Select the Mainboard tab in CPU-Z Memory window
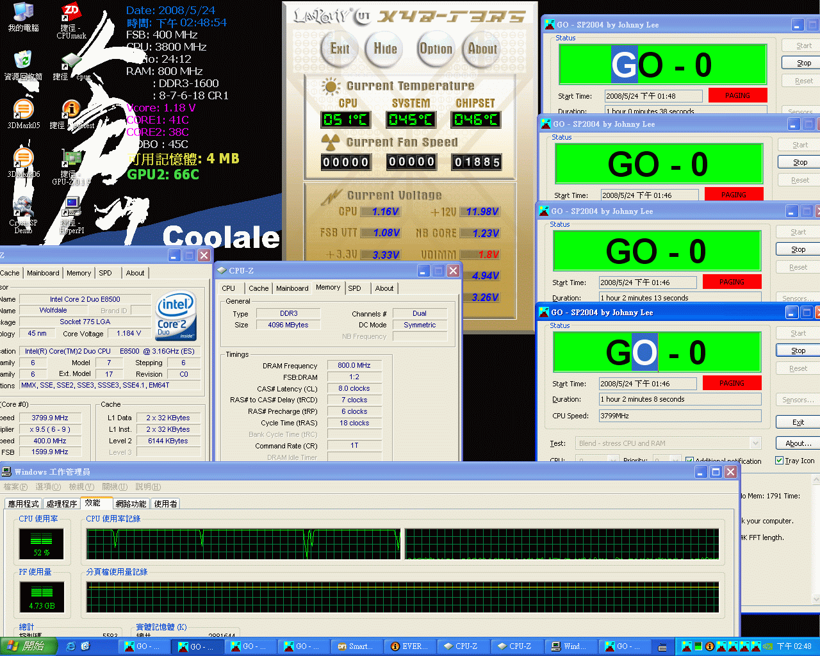 click(x=292, y=288)
